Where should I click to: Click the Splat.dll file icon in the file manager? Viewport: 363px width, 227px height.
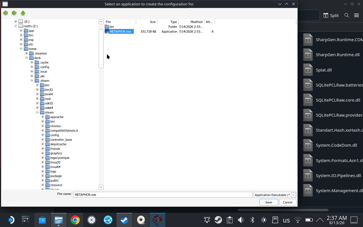(x=308, y=70)
